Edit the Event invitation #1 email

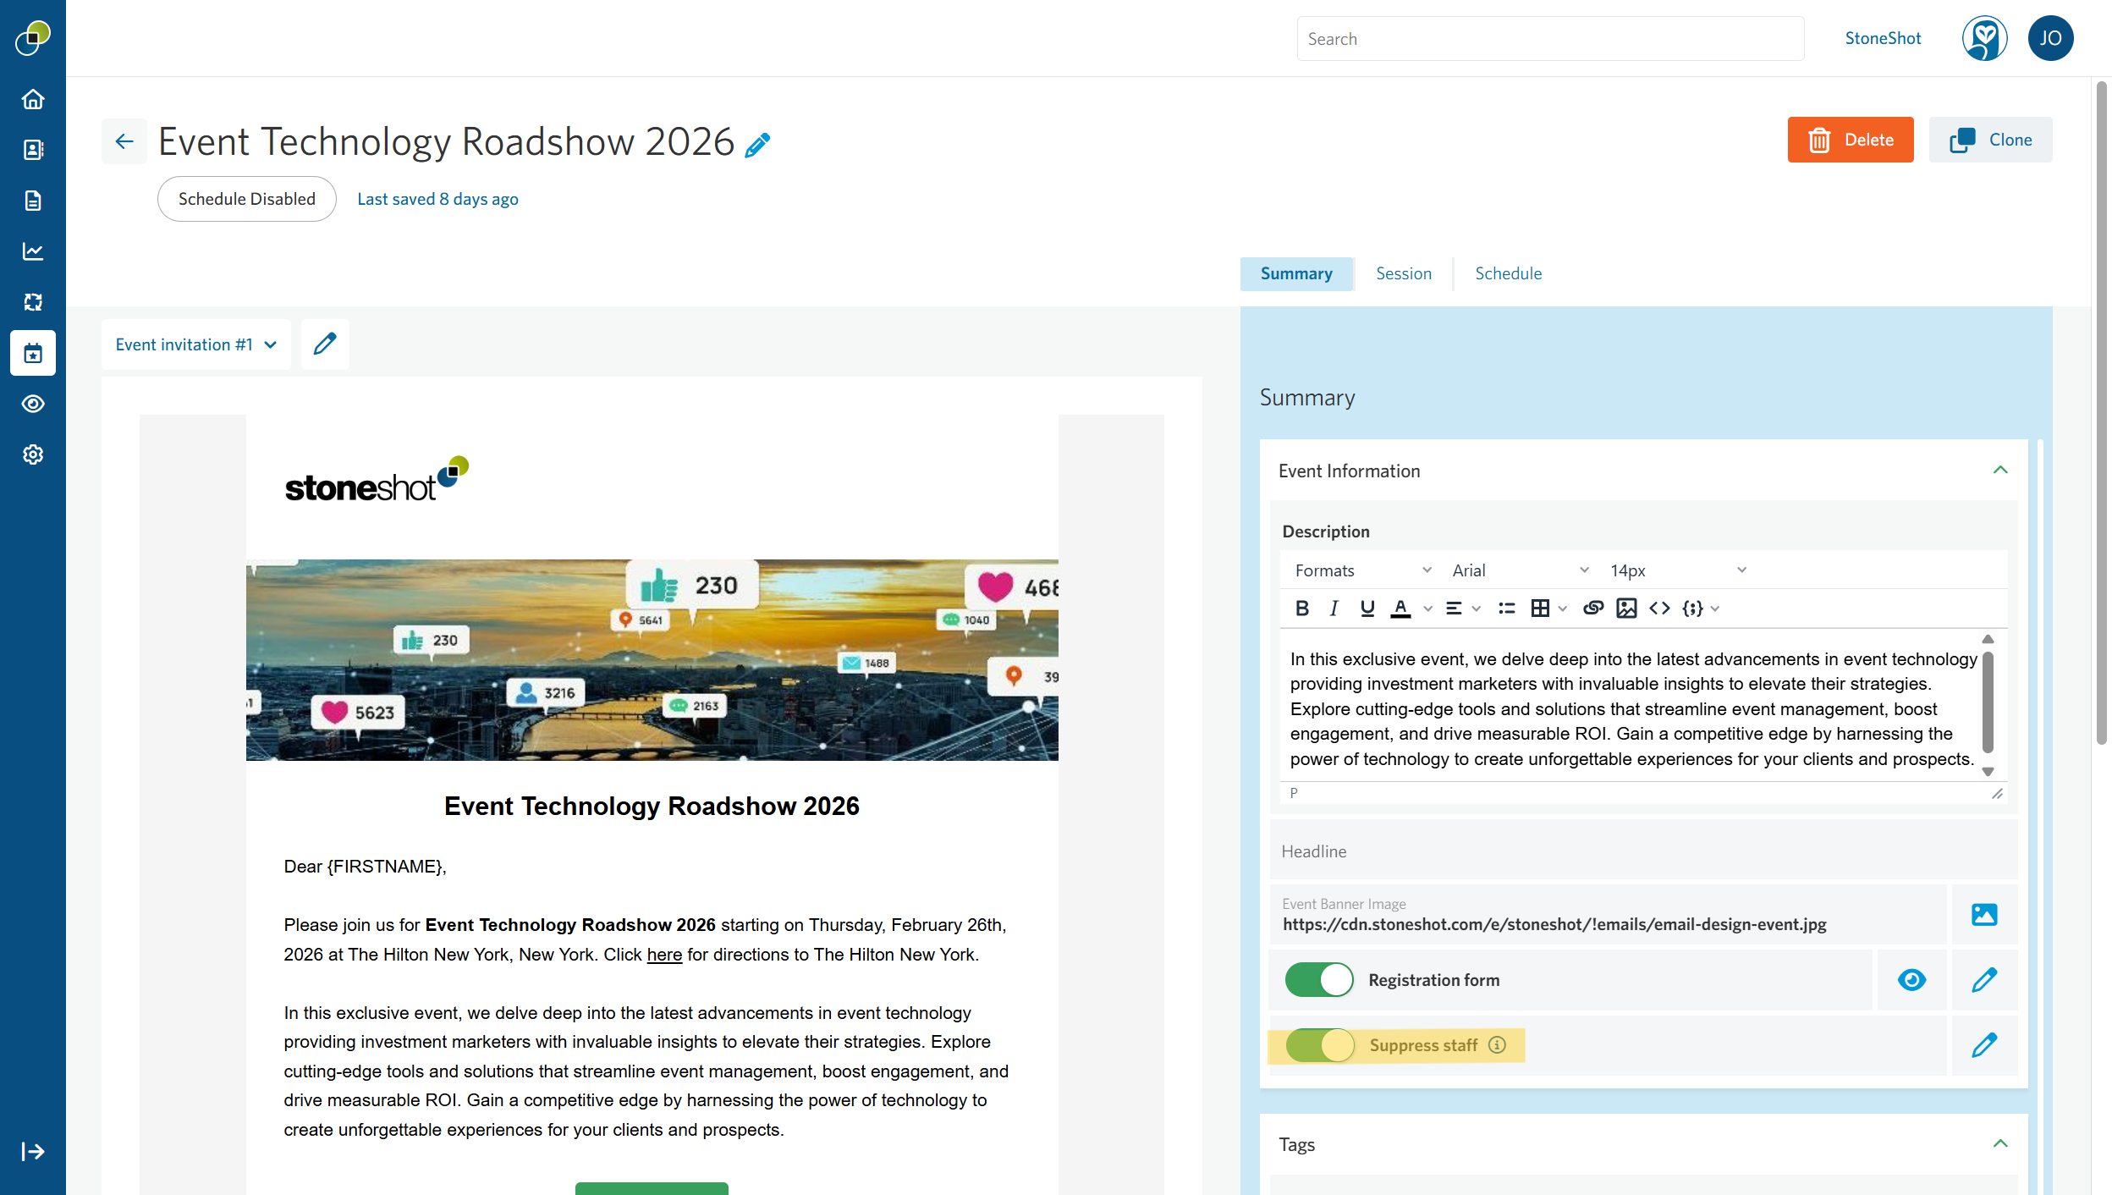tap(325, 344)
